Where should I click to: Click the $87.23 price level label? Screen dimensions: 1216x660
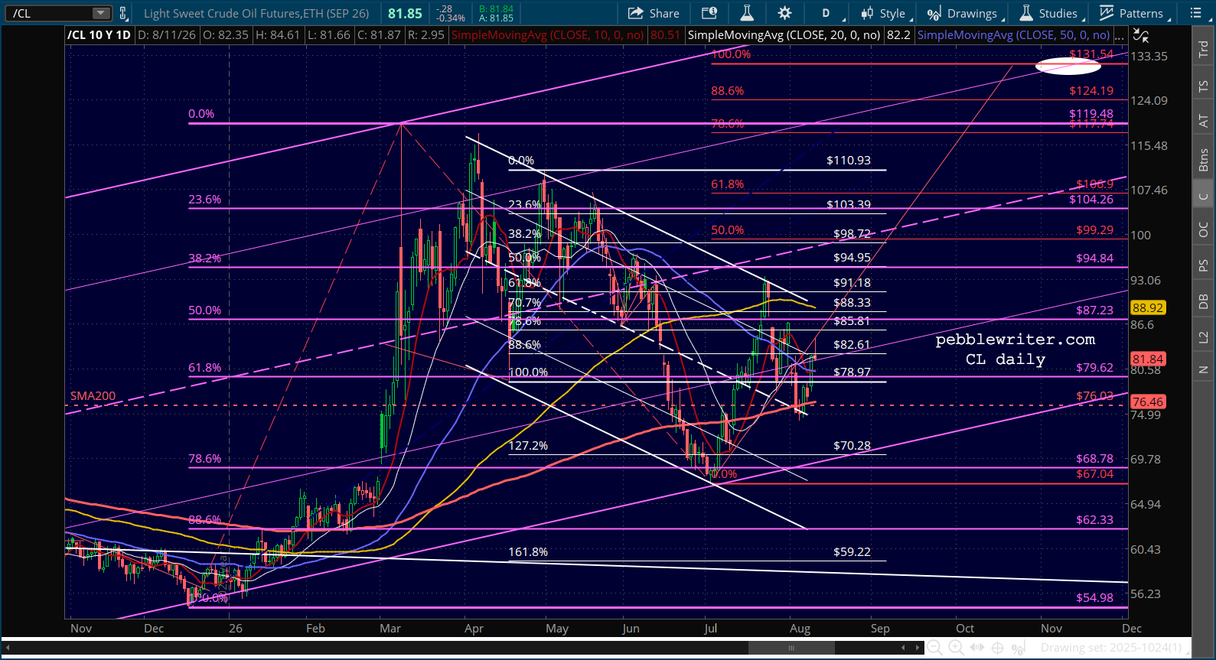(x=1094, y=310)
